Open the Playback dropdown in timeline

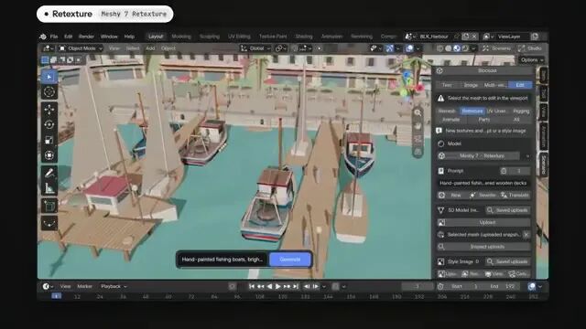tap(114, 286)
